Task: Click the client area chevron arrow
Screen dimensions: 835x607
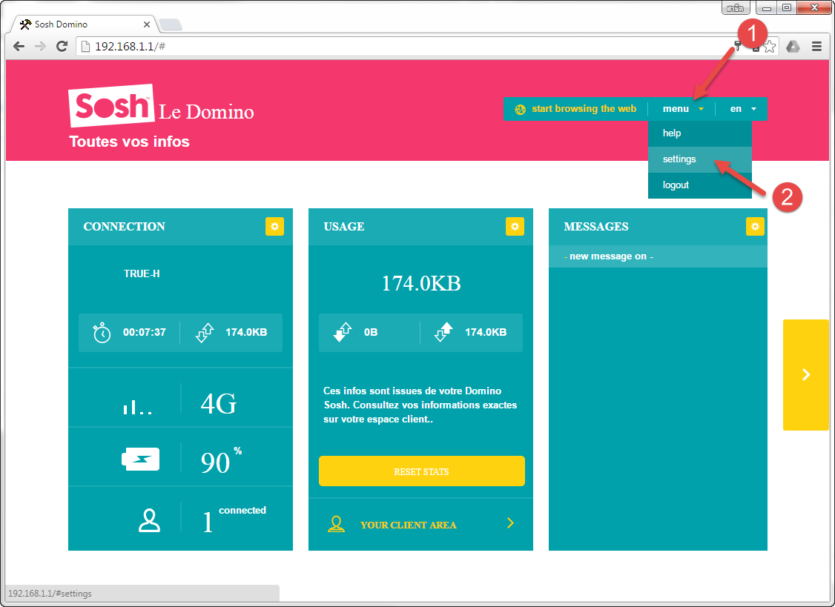Action: click(510, 523)
